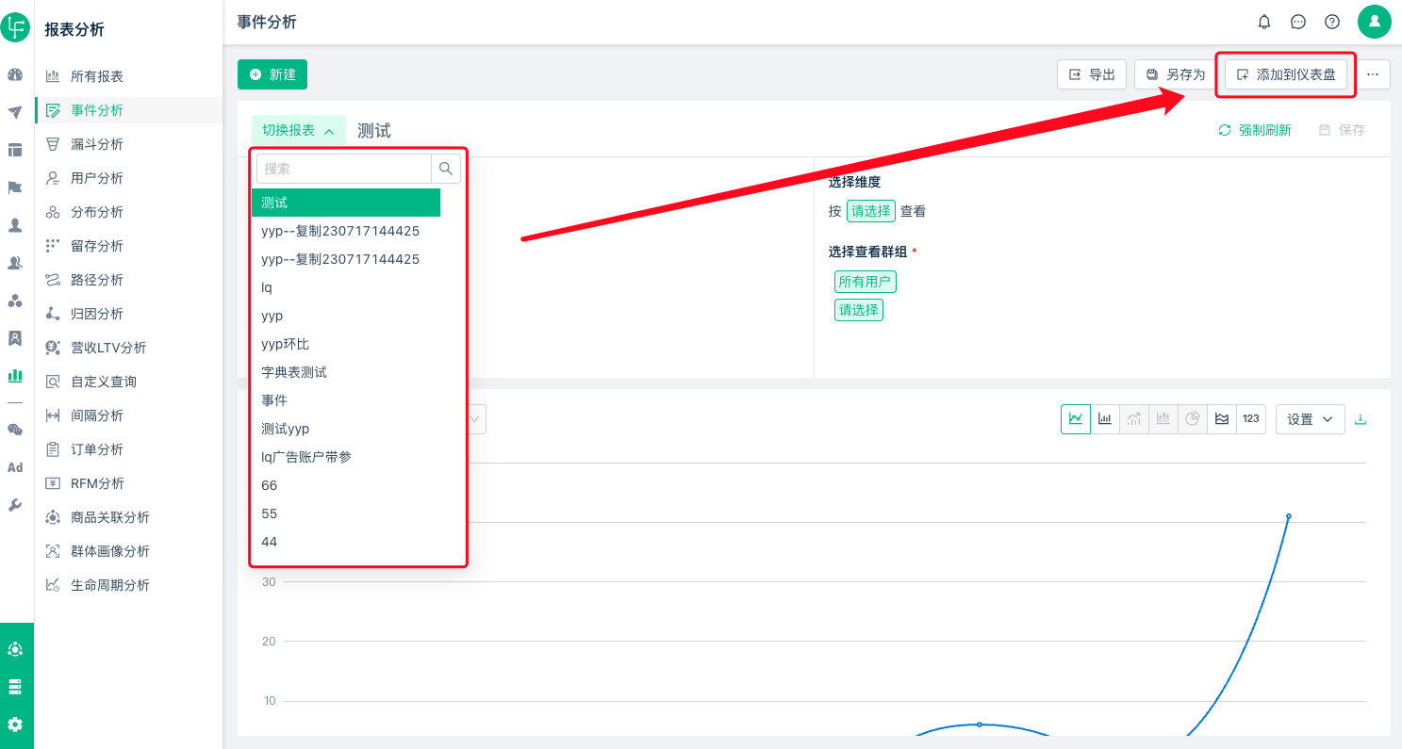Select report 事件 in dropdown list
This screenshot has width=1402, height=749.
click(346, 400)
